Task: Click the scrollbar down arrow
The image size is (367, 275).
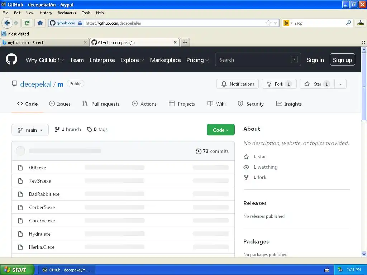Action: pyautogui.click(x=364, y=254)
